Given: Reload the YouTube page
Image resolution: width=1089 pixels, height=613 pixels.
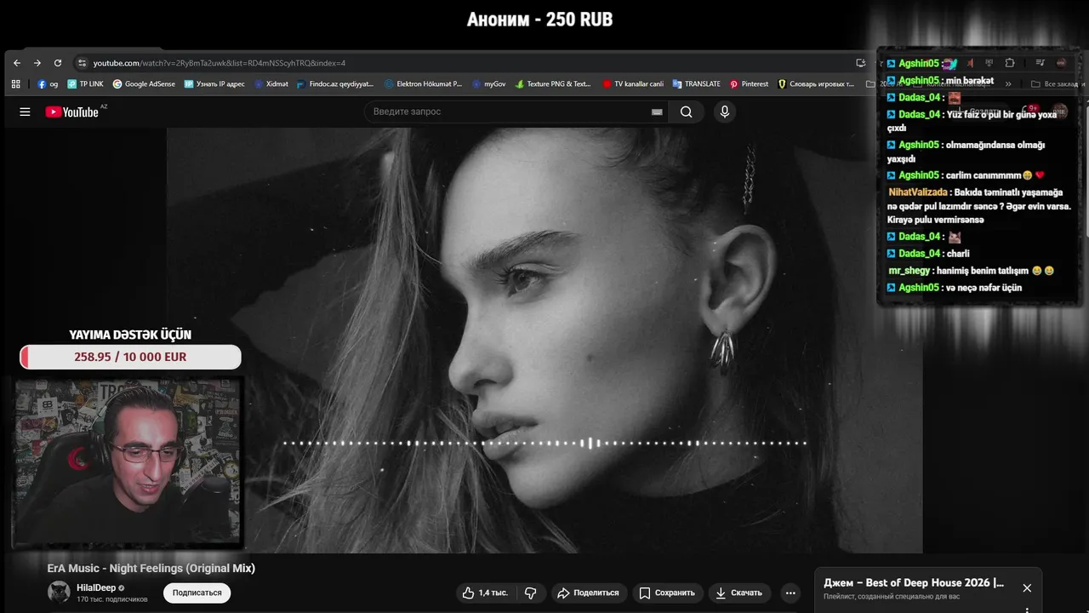Looking at the screenshot, I should tap(58, 63).
